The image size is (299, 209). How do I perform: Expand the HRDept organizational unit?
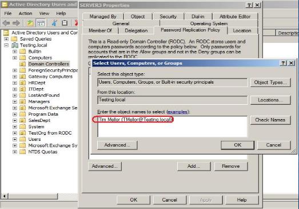pos(15,83)
